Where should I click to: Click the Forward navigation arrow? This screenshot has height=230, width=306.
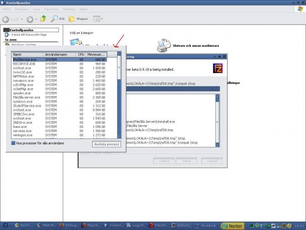tap(29, 19)
